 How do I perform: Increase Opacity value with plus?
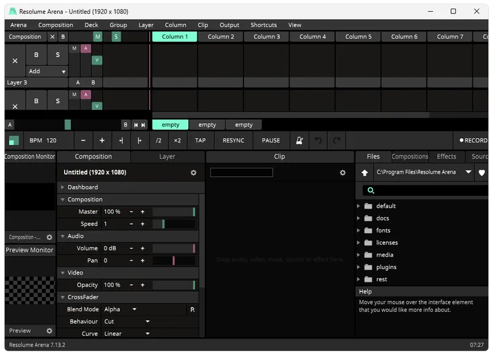click(143, 285)
